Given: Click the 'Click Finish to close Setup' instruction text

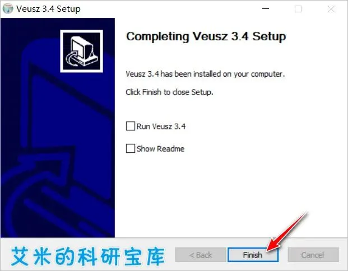Looking at the screenshot, I should tap(169, 92).
